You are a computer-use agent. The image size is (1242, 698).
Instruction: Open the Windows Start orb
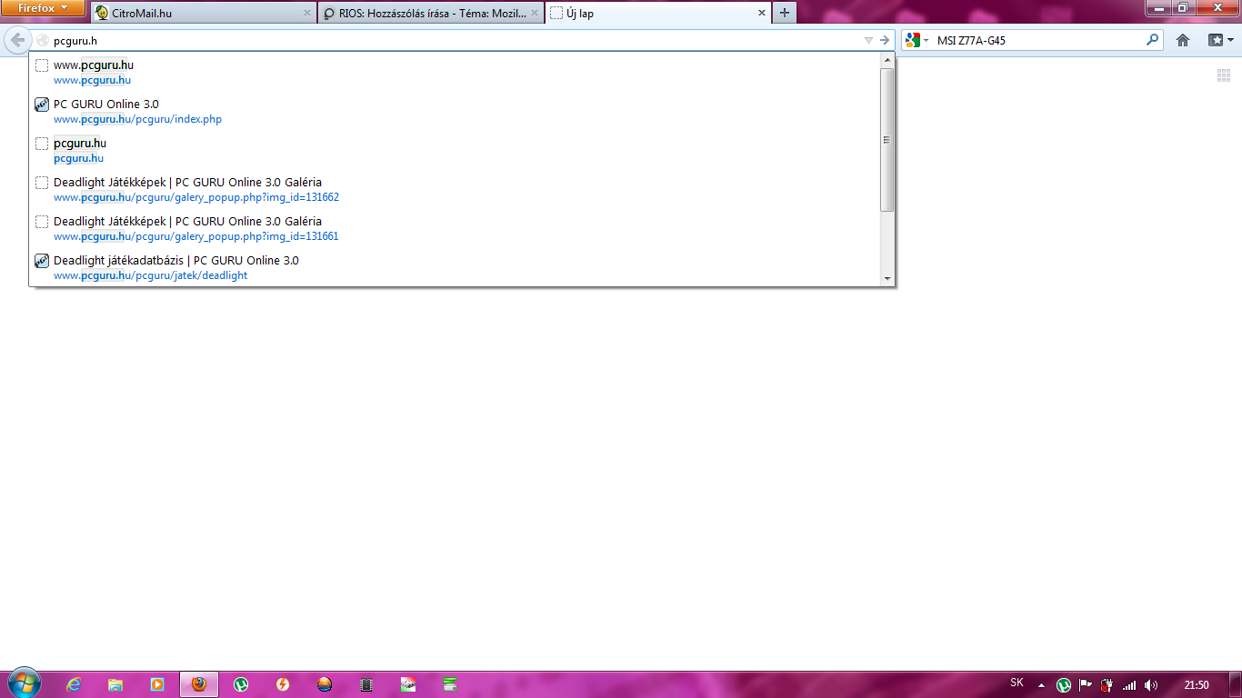coord(24,683)
